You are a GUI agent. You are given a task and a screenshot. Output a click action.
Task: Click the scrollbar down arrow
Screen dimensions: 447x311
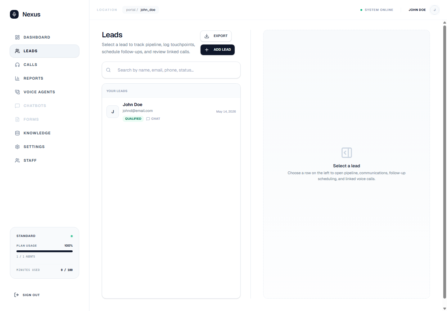tap(445, 309)
